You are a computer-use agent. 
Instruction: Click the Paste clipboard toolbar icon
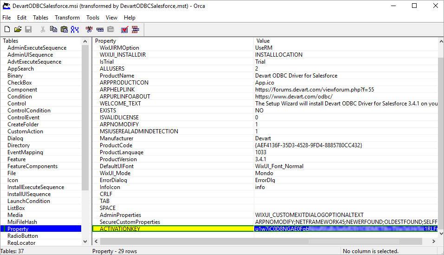tap(64, 29)
